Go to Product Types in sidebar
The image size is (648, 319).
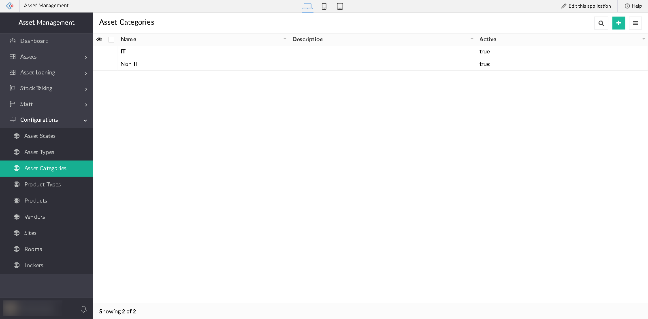(x=43, y=184)
